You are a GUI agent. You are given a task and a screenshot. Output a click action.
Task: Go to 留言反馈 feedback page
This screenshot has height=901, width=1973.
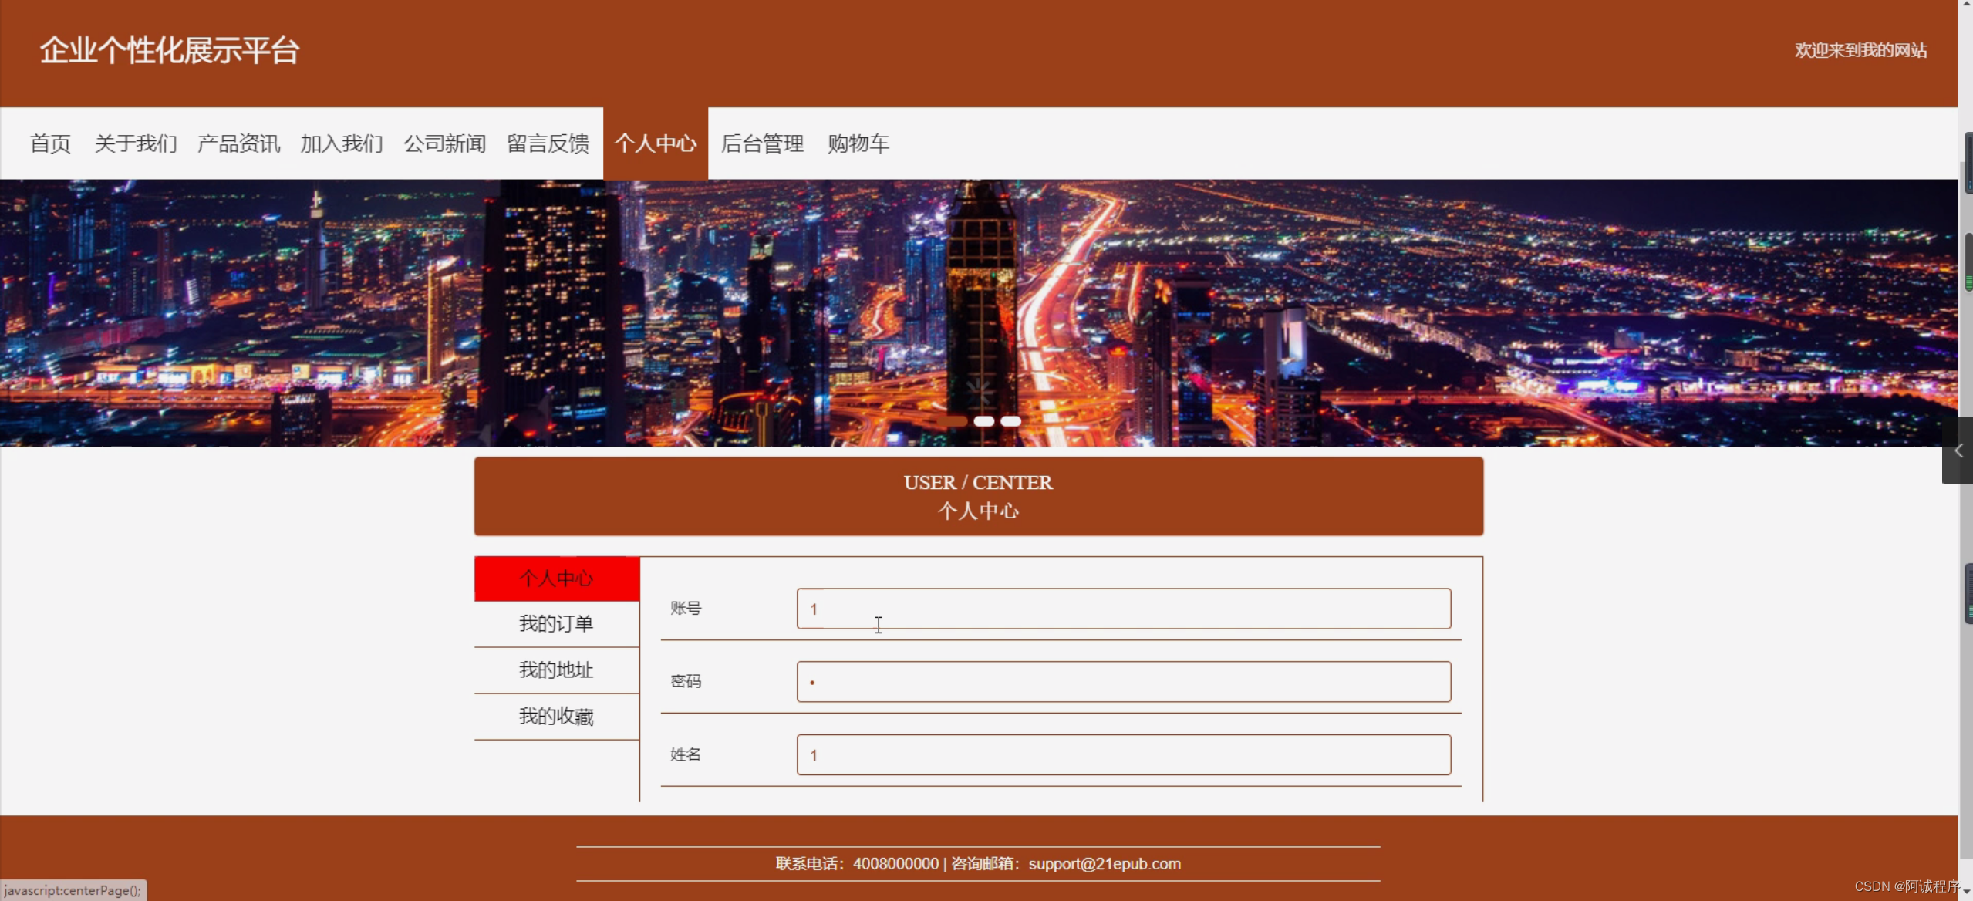tap(548, 143)
